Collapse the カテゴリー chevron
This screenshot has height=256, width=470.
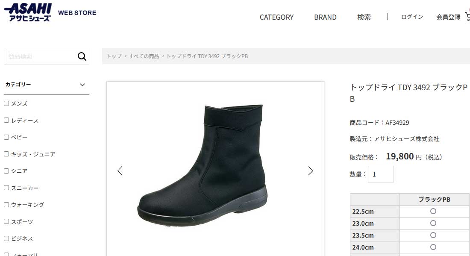pos(82,85)
